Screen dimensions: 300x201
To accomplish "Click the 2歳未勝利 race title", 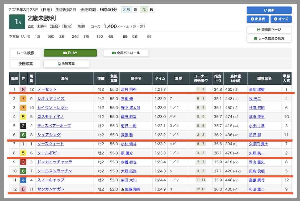I will (42, 18).
